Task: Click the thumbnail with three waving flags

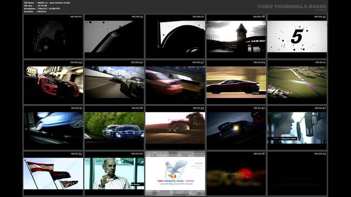Action: click(54, 174)
